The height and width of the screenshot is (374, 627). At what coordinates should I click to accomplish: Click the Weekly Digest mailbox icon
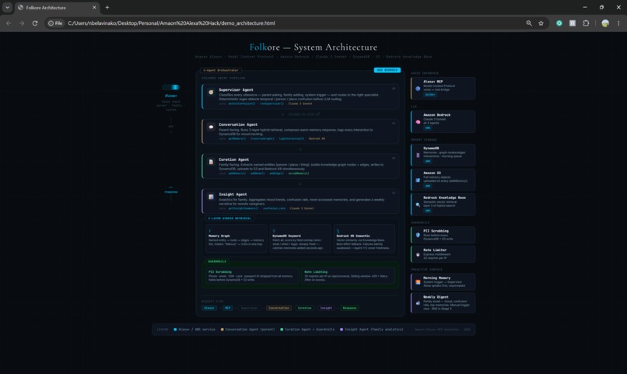click(x=418, y=303)
